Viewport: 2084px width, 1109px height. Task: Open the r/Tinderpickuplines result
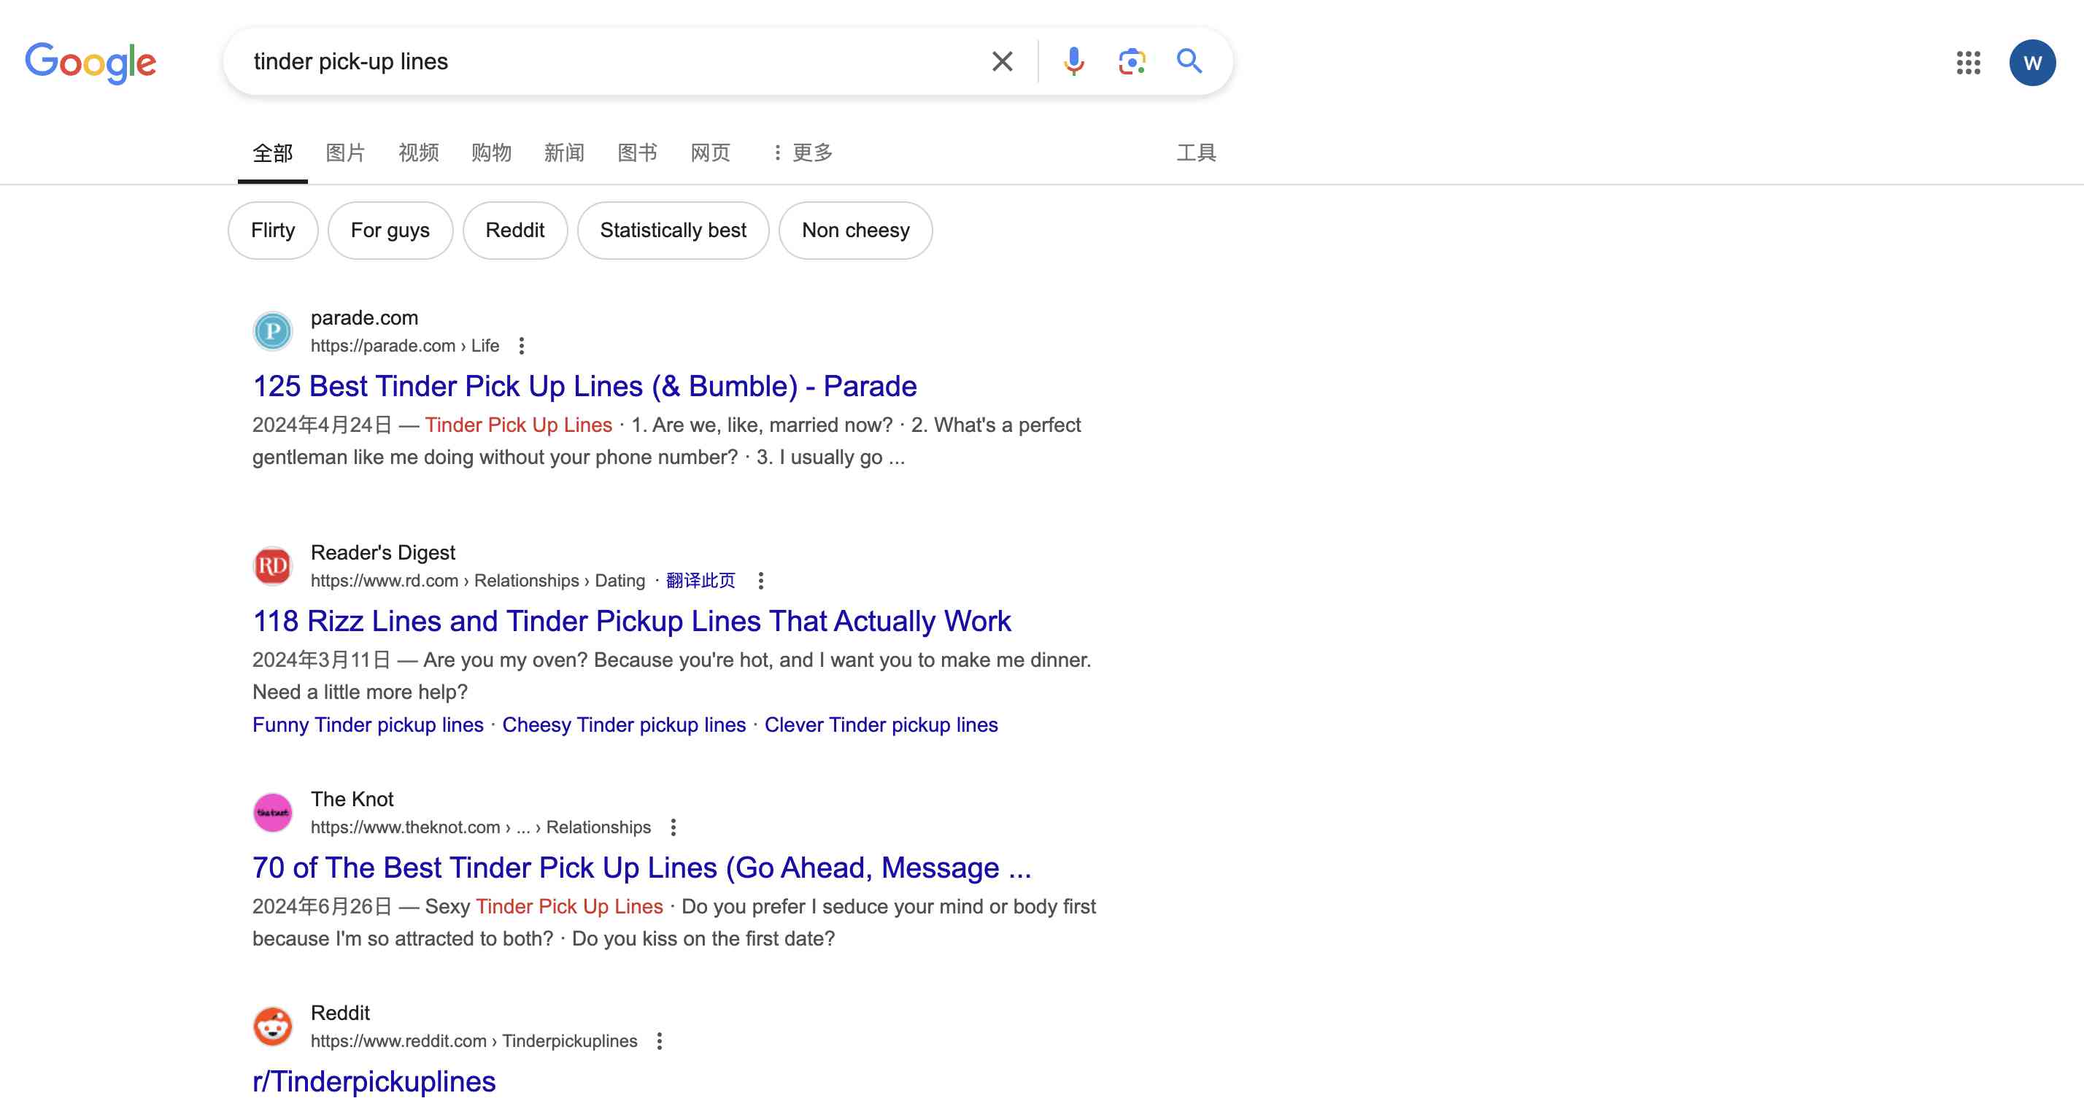374,1081
